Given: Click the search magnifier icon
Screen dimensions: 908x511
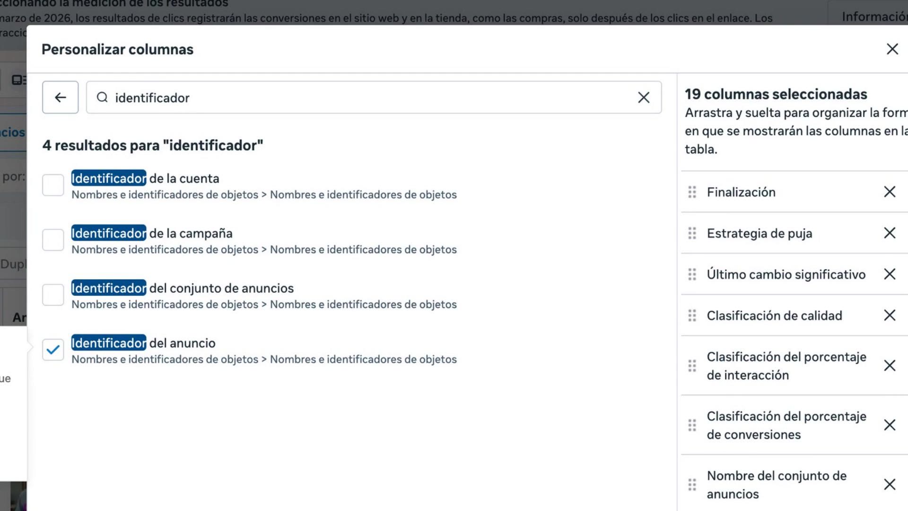Looking at the screenshot, I should point(102,97).
